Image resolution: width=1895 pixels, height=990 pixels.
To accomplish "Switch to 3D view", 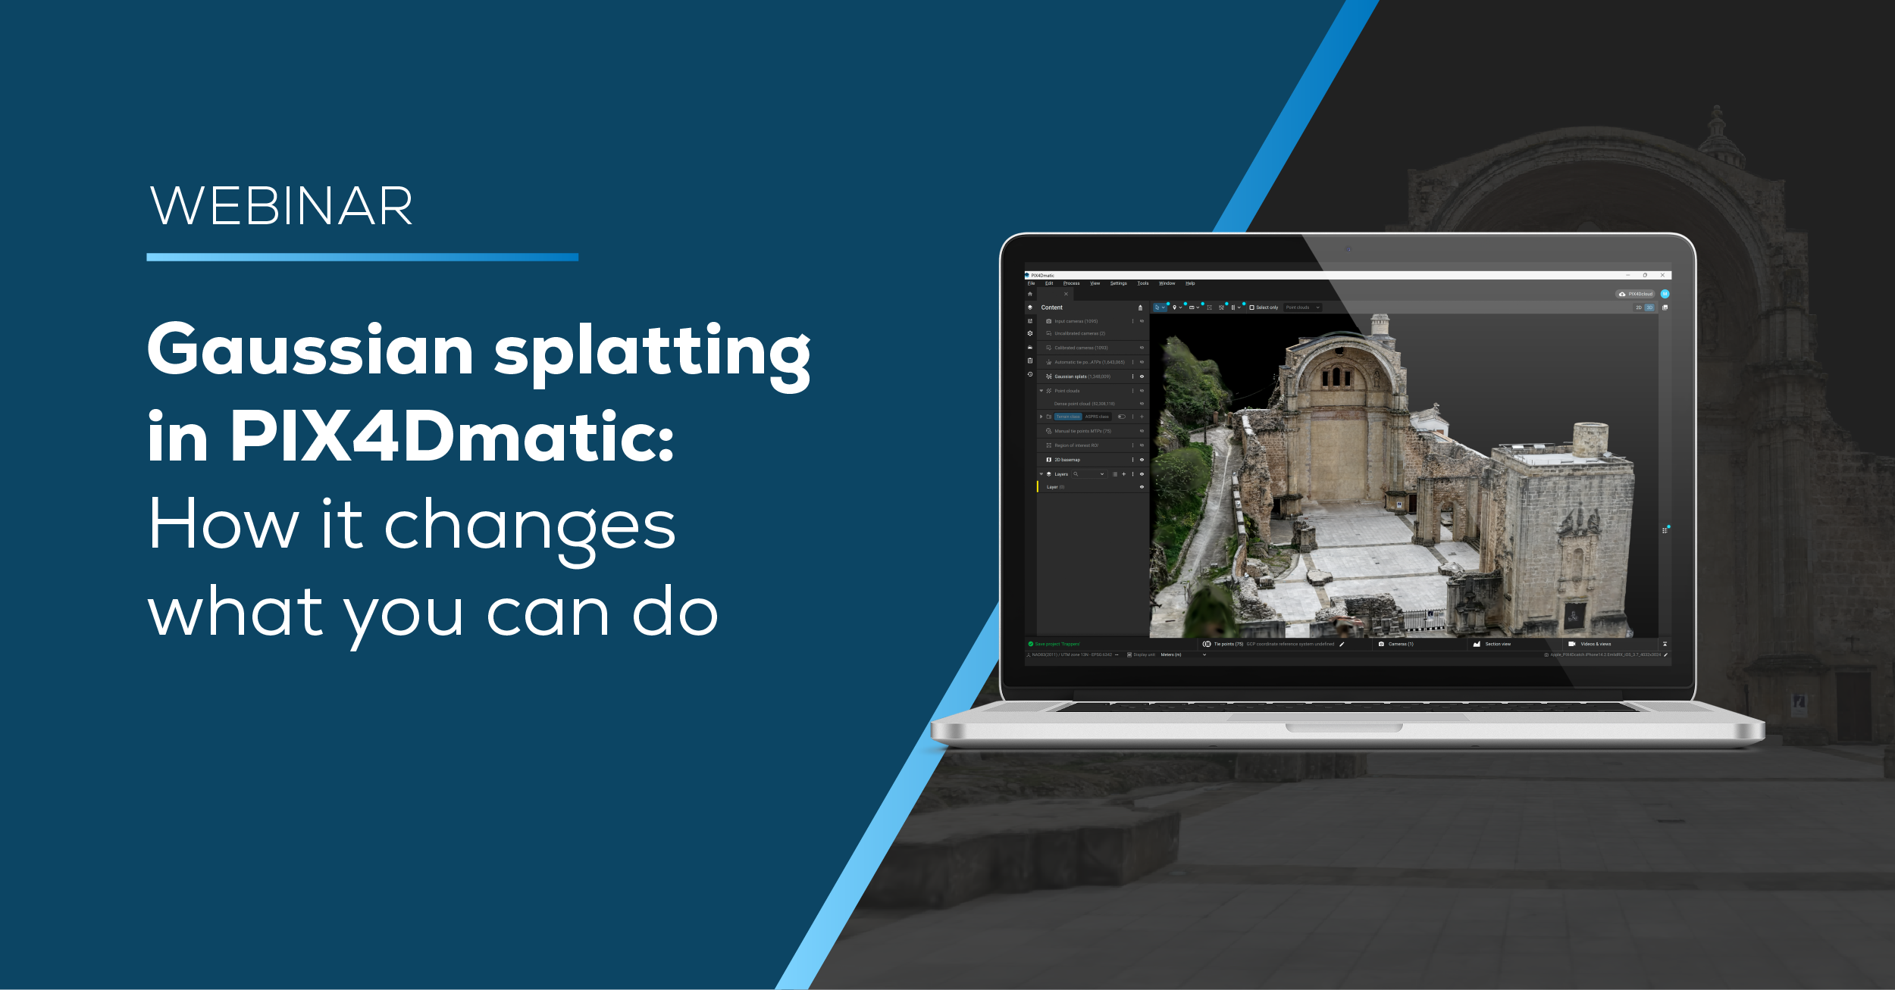I will point(1649,308).
